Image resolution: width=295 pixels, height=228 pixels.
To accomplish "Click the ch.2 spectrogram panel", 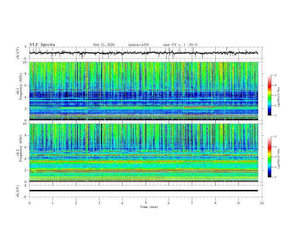I will pyautogui.click(x=143, y=153).
